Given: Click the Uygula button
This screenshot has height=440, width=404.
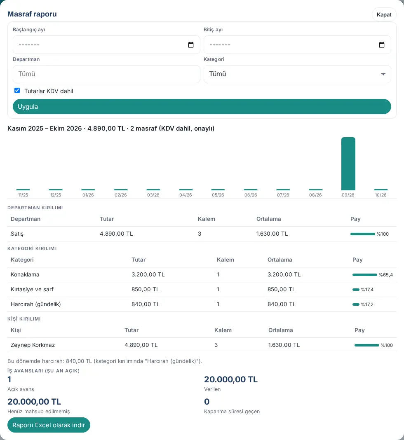Looking at the screenshot, I should click(202, 107).
